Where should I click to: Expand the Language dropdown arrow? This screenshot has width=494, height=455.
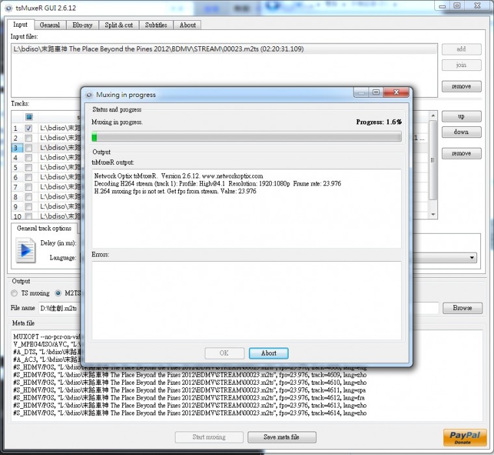[472, 258]
